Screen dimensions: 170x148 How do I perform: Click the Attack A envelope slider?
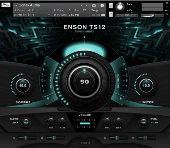[26, 138]
